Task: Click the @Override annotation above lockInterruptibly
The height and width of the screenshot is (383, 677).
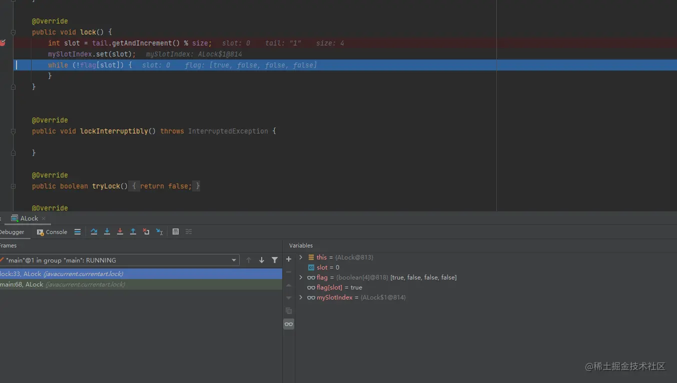Action: tap(50, 120)
